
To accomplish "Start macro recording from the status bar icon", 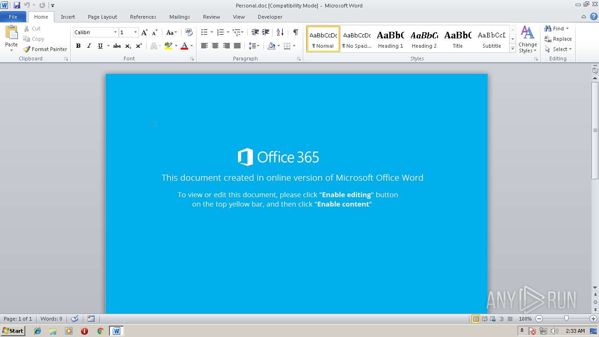I will 91,319.
